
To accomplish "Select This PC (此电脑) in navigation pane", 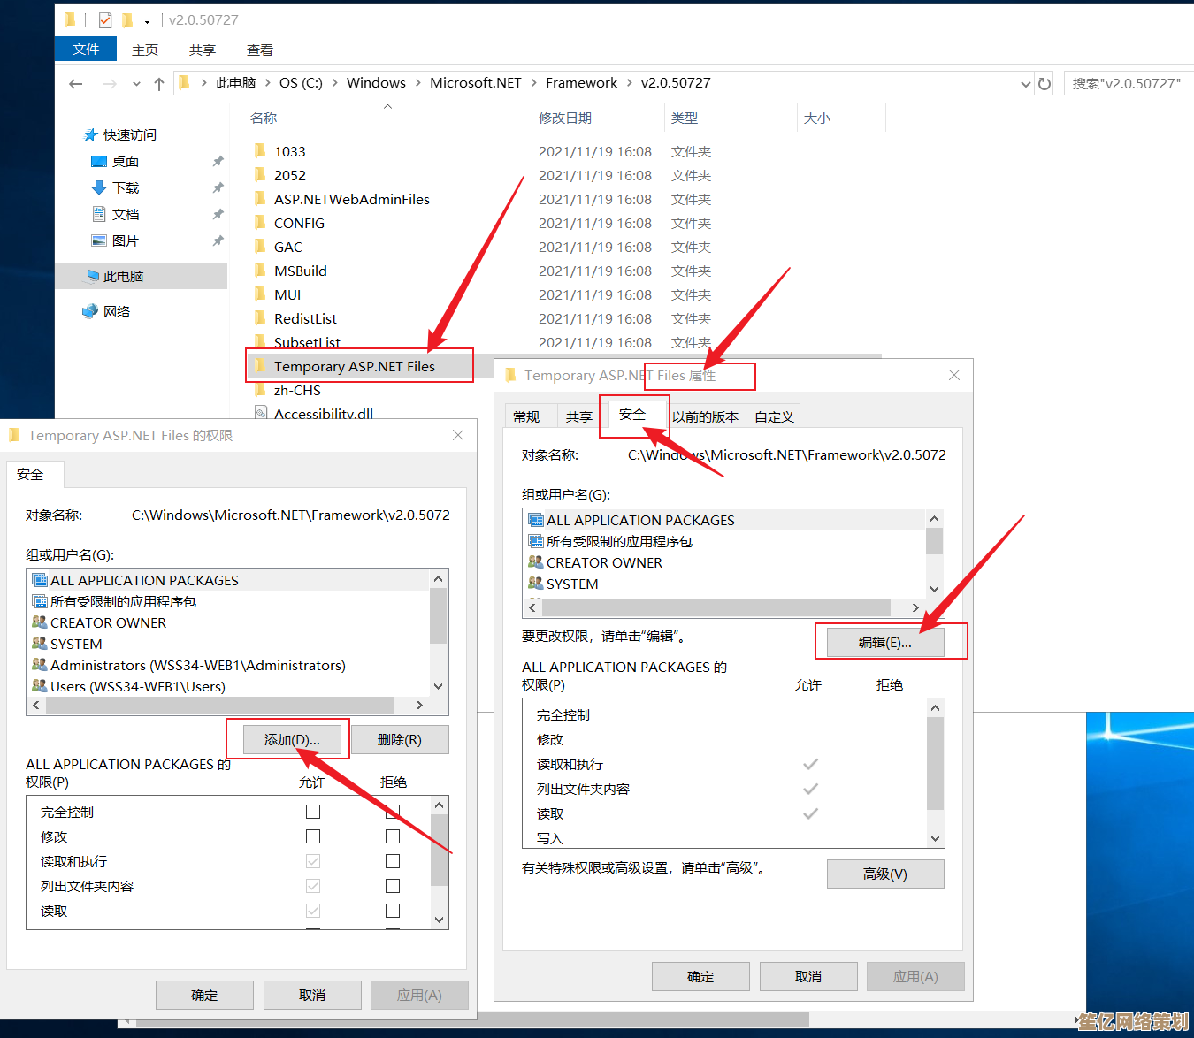I will click(123, 277).
